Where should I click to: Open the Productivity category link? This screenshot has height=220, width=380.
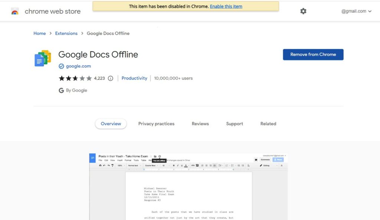point(134,78)
